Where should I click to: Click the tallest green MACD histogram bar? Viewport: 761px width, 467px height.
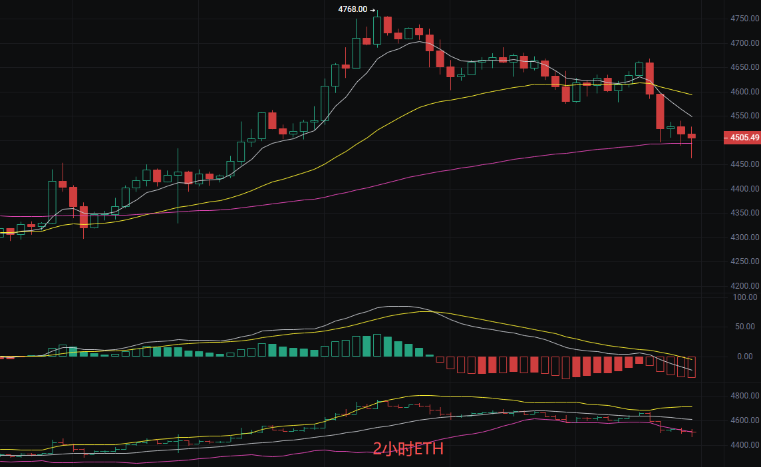tap(377, 345)
